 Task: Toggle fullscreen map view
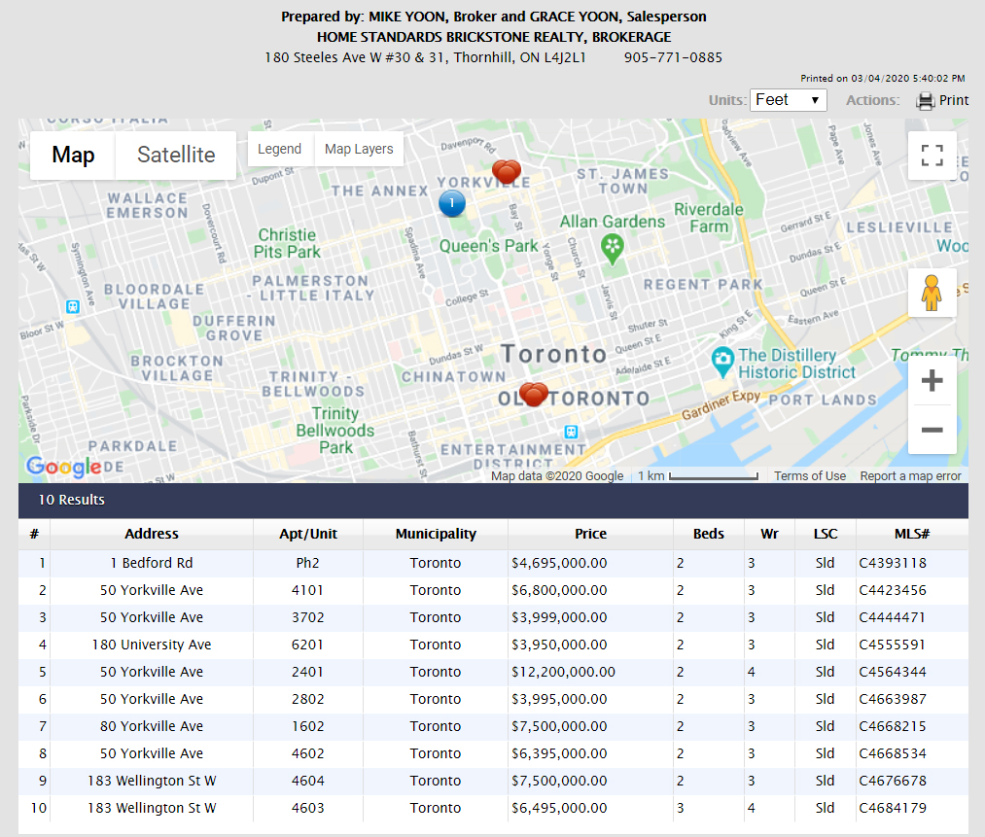(932, 156)
